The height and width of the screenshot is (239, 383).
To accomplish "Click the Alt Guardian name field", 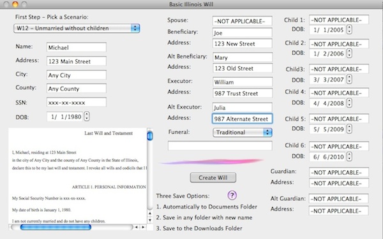I will [x=339, y=199].
